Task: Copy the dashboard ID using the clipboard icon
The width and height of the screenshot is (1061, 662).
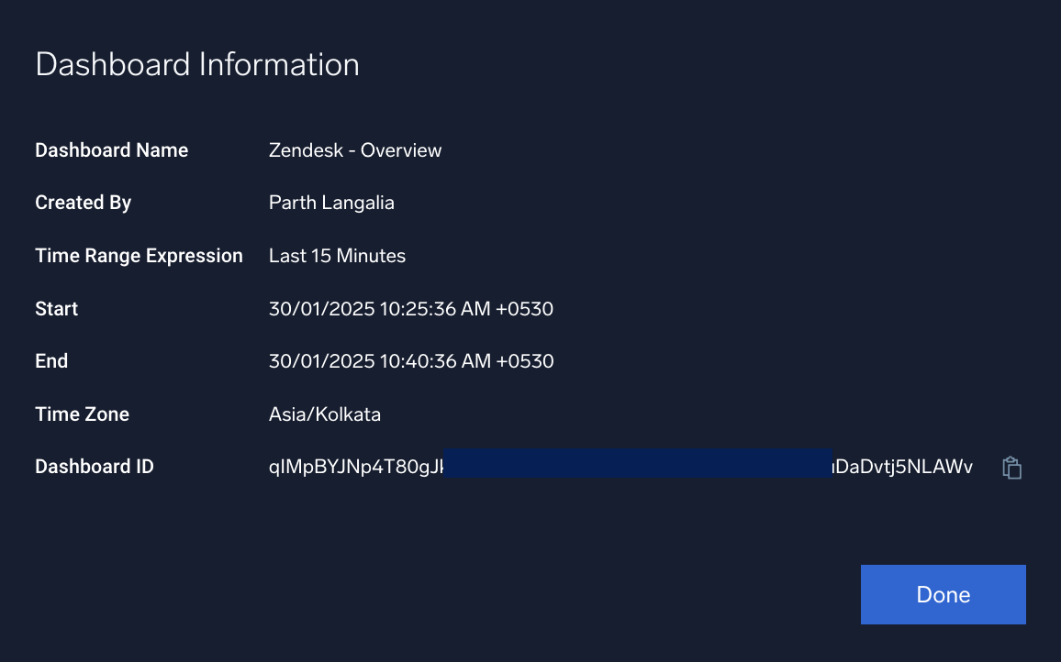Action: (1011, 467)
